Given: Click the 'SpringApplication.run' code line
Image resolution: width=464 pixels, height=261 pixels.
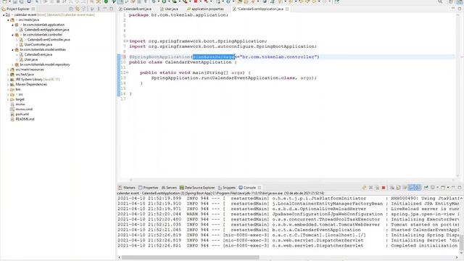Looking at the screenshot, I should pyautogui.click(x=233, y=78).
